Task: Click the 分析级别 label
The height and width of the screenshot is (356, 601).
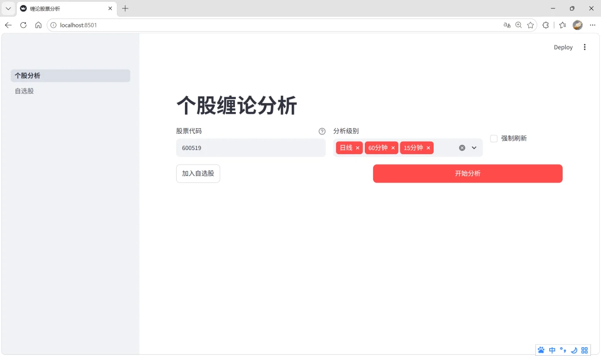Action: (346, 131)
